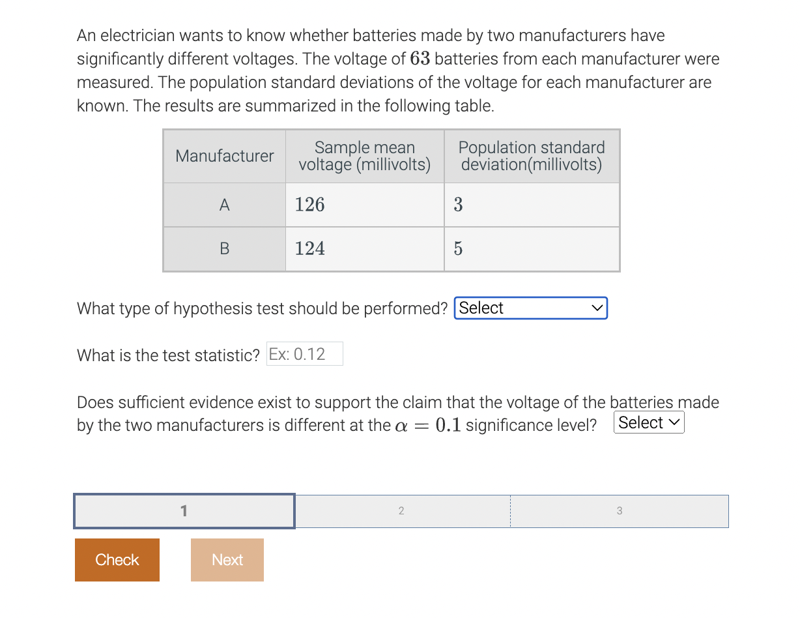Switch to question page 3
800x618 pixels.
click(619, 511)
